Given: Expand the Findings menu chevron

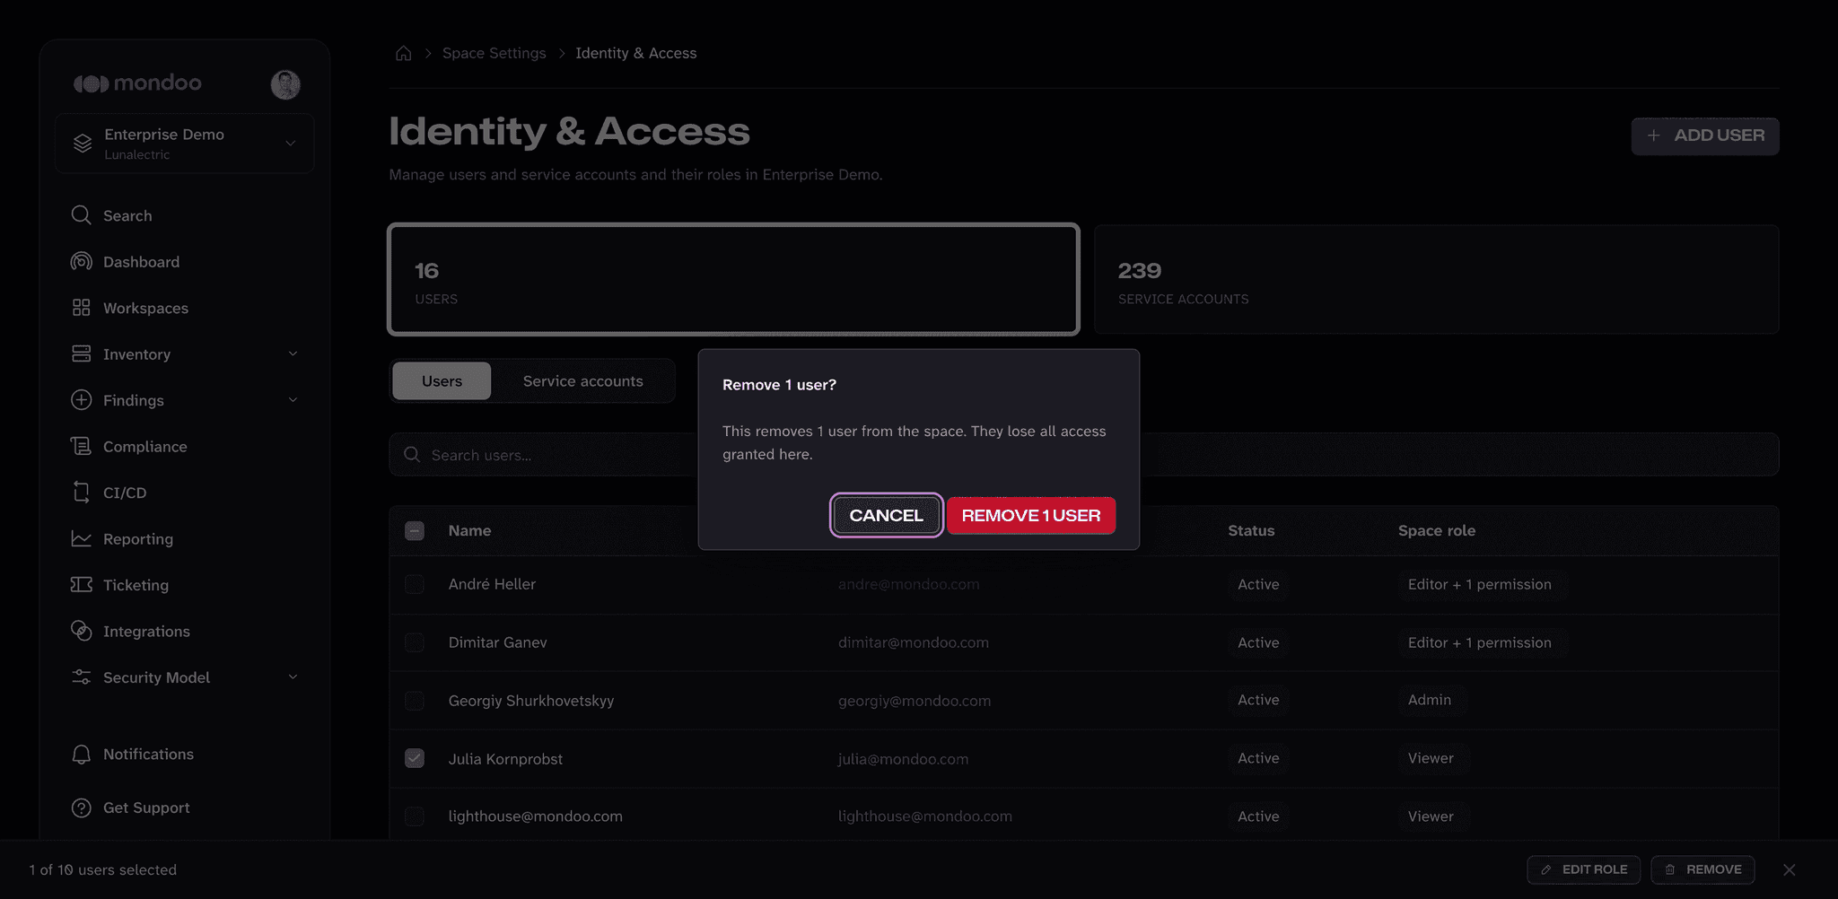Looking at the screenshot, I should click(293, 400).
